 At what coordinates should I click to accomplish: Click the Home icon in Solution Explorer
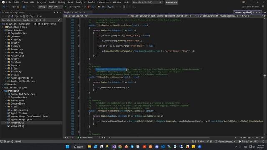coord(9,16)
